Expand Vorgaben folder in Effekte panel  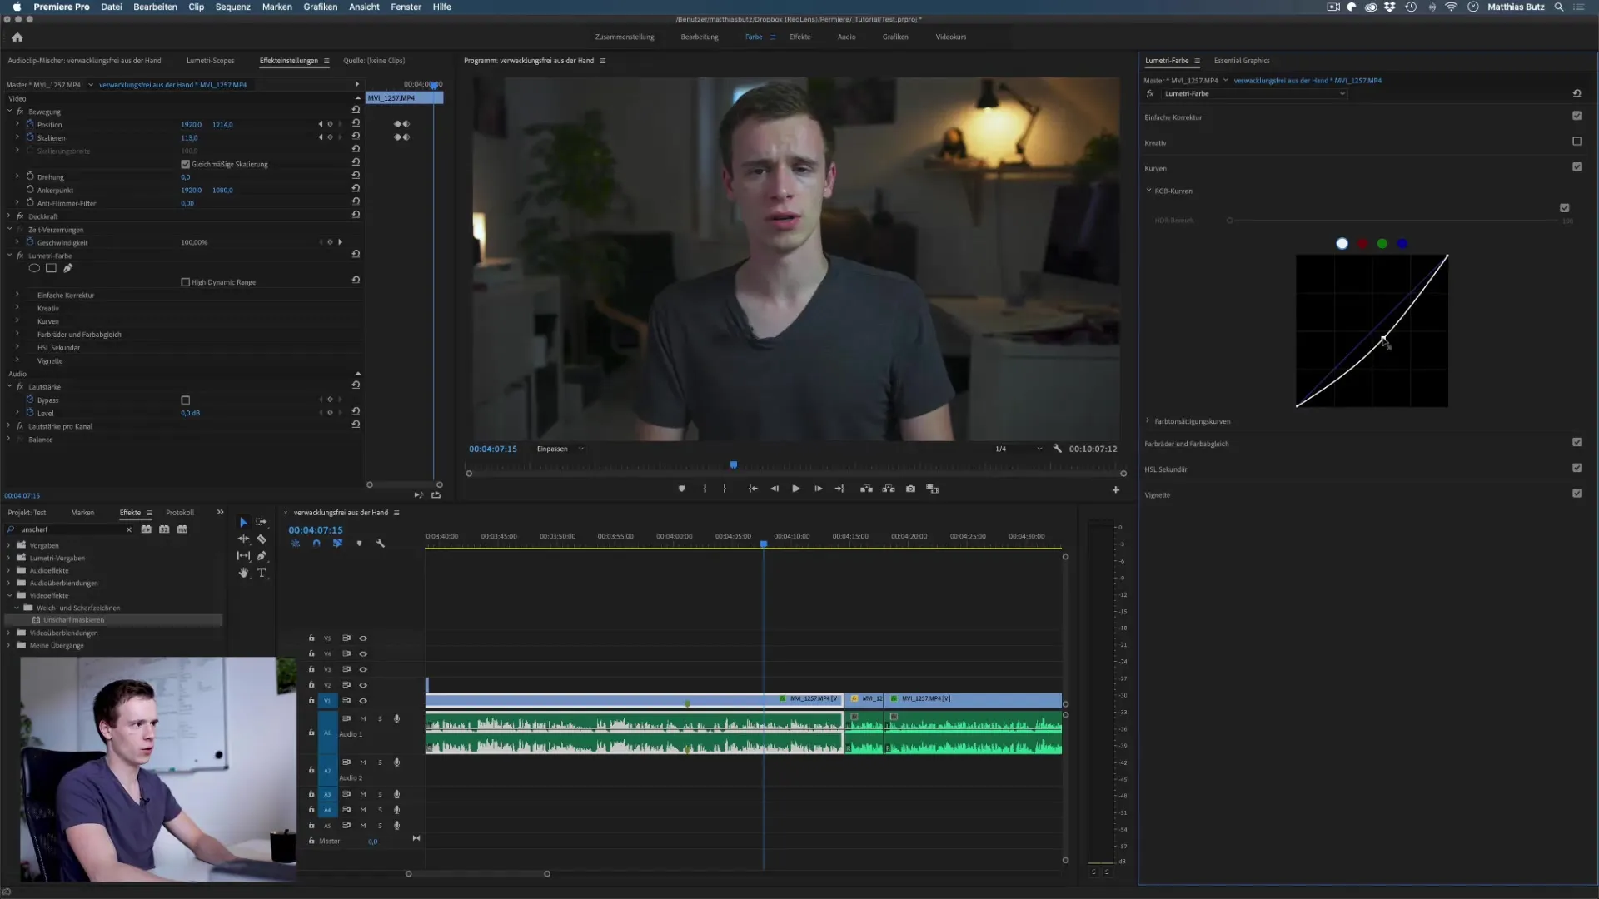[9, 545]
